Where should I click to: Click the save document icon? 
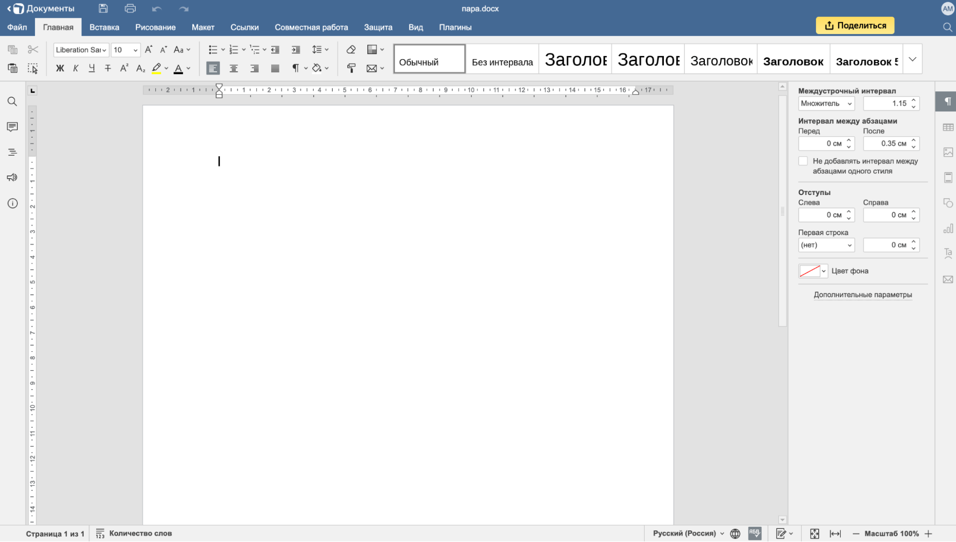[103, 9]
